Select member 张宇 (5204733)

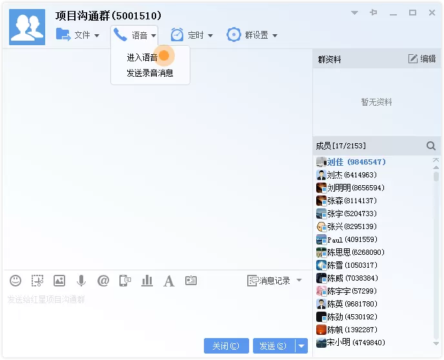[374, 214]
